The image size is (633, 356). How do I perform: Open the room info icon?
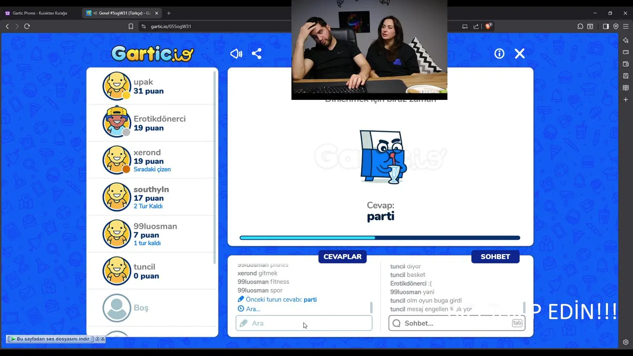click(499, 53)
